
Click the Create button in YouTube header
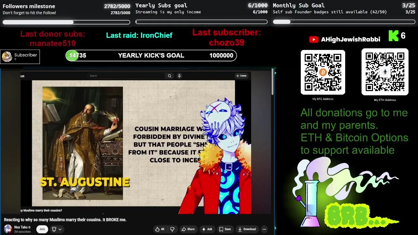click(x=241, y=76)
